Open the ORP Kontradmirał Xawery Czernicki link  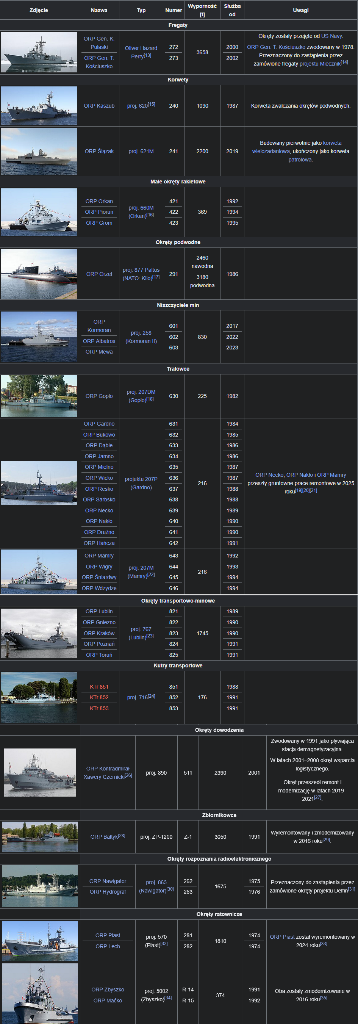click(x=108, y=773)
